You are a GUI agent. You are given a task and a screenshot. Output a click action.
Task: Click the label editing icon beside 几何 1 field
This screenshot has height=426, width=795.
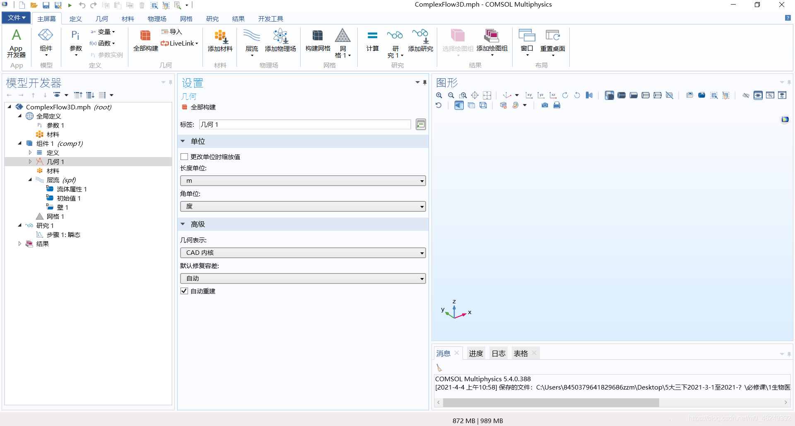[x=421, y=124]
